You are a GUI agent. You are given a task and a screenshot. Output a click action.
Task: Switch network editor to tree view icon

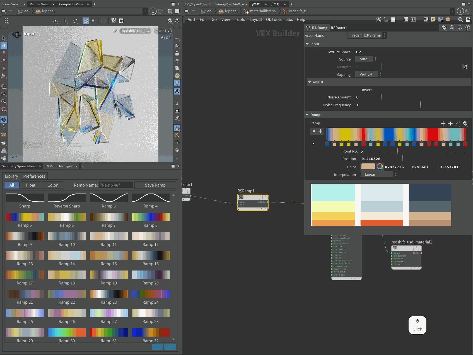click(x=386, y=20)
